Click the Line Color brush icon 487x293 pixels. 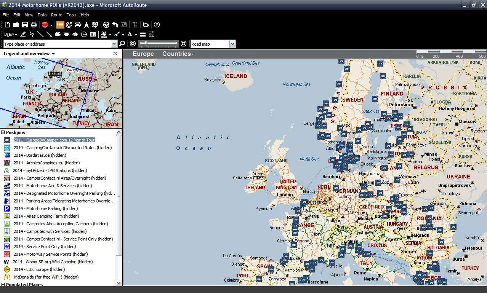(117, 34)
